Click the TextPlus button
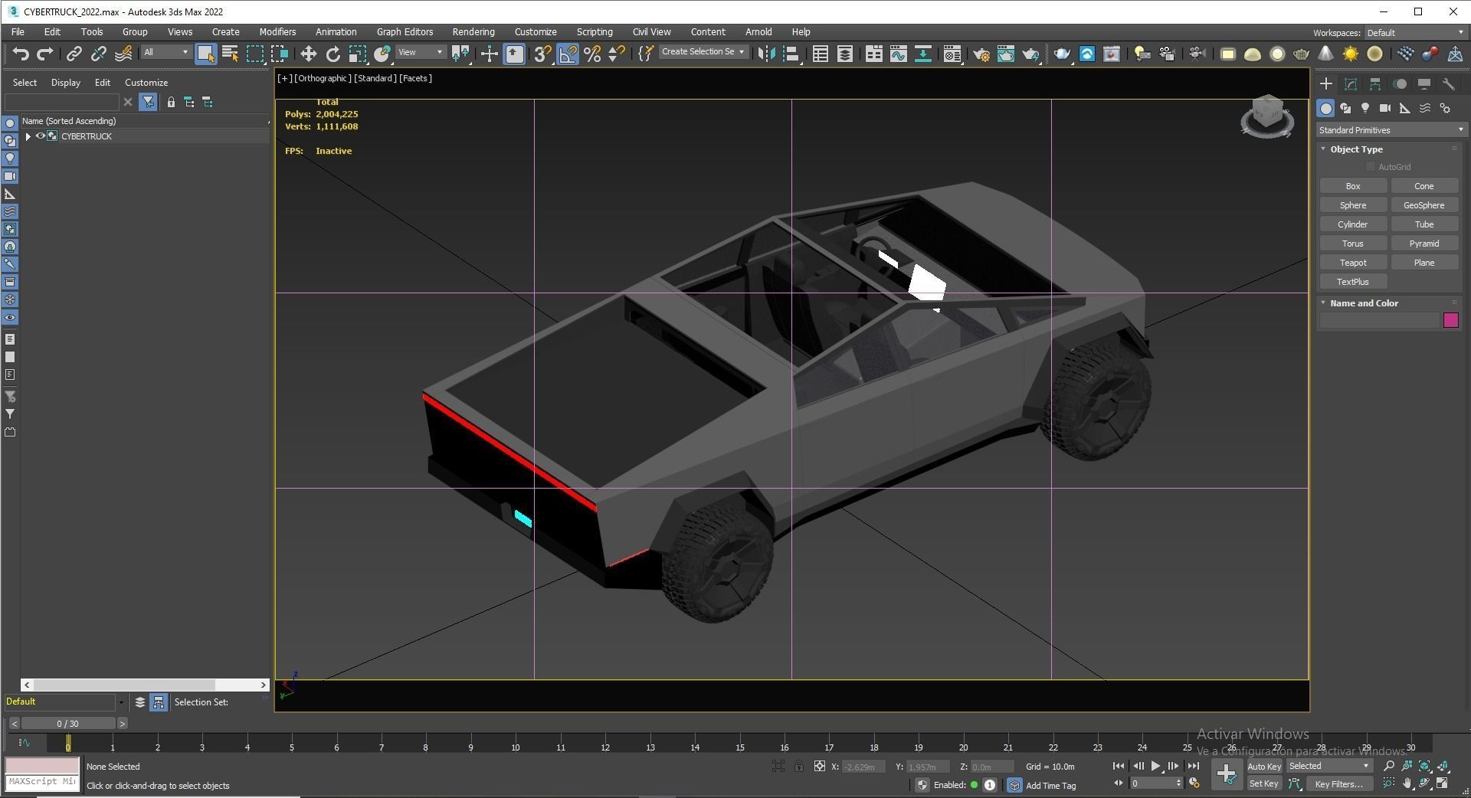Screen dimensions: 1471x798 pyautogui.click(x=1353, y=282)
